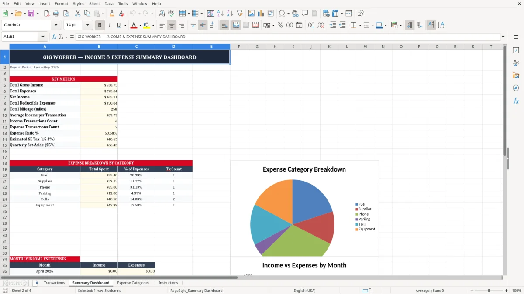Viewport: 524px width, 294px height.
Task: Click the Copy icon
Action: 87,14
